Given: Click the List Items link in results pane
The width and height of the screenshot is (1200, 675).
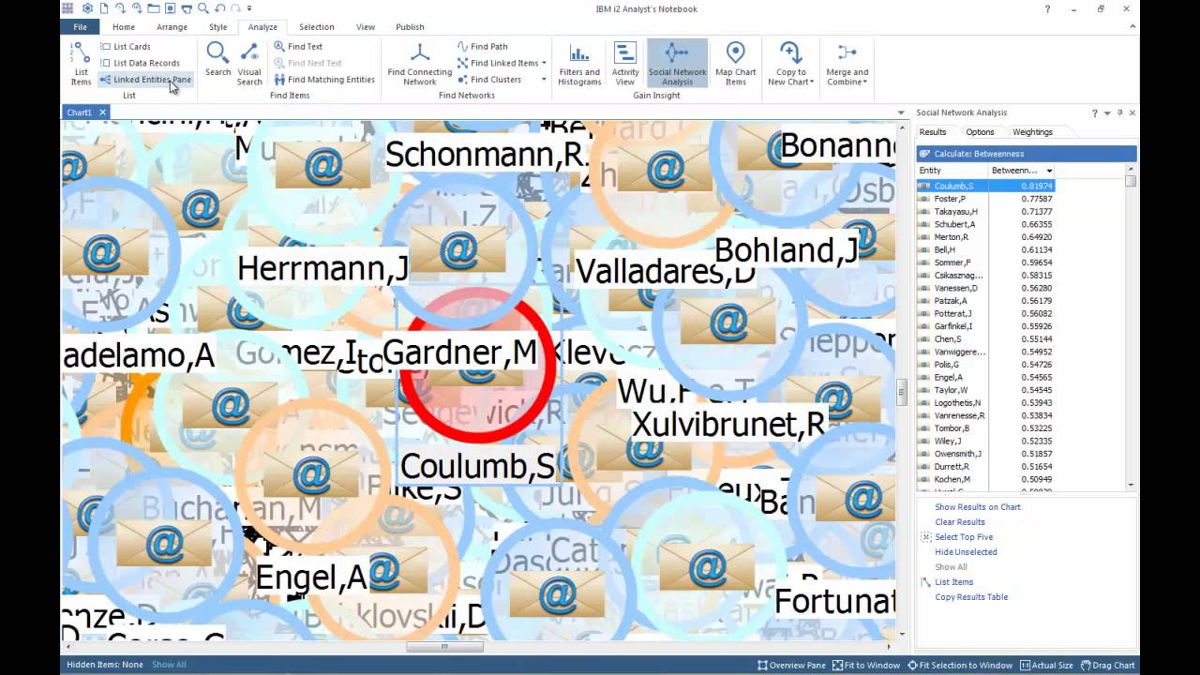Looking at the screenshot, I should point(953,582).
